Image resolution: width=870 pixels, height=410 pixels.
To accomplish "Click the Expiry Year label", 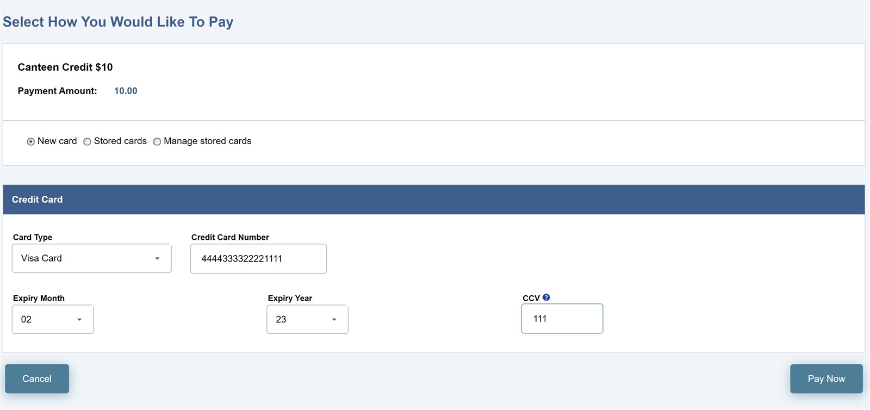I will [290, 298].
